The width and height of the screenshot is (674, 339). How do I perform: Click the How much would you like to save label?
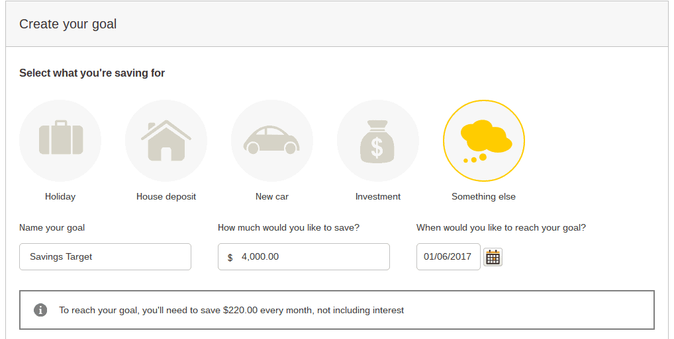pyautogui.click(x=289, y=227)
